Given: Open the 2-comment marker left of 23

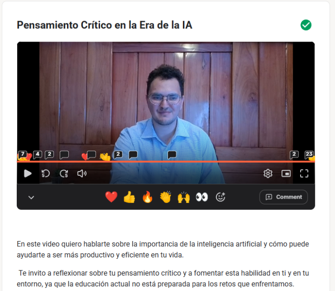Looking at the screenshot, I should tap(294, 154).
